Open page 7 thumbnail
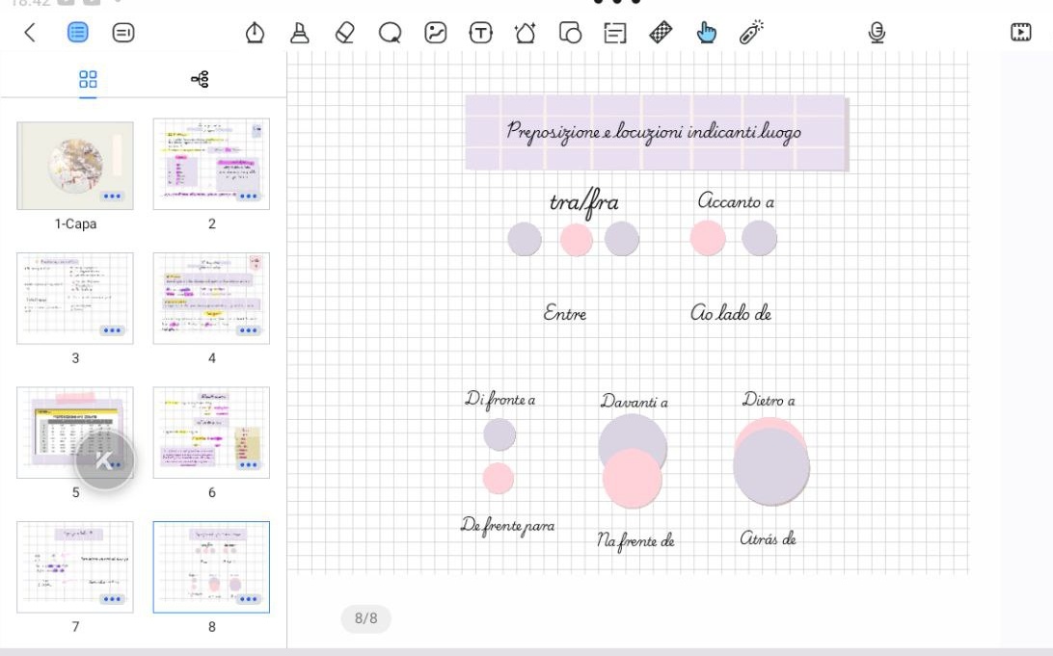 [75, 566]
